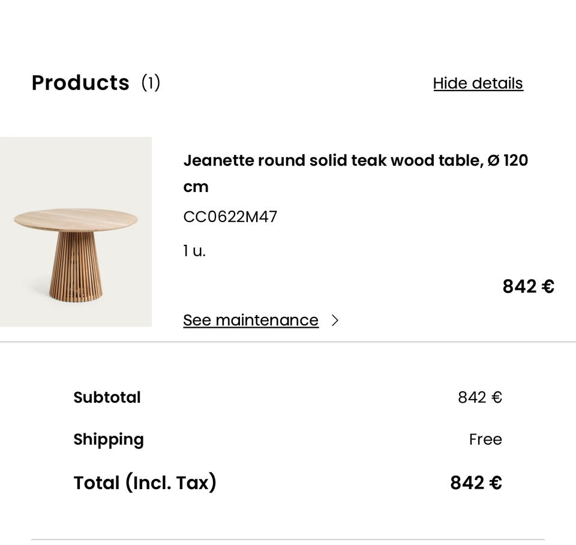Image resolution: width=576 pixels, height=545 pixels.
Task: Click the quantity text 1 u.
Action: [194, 251]
